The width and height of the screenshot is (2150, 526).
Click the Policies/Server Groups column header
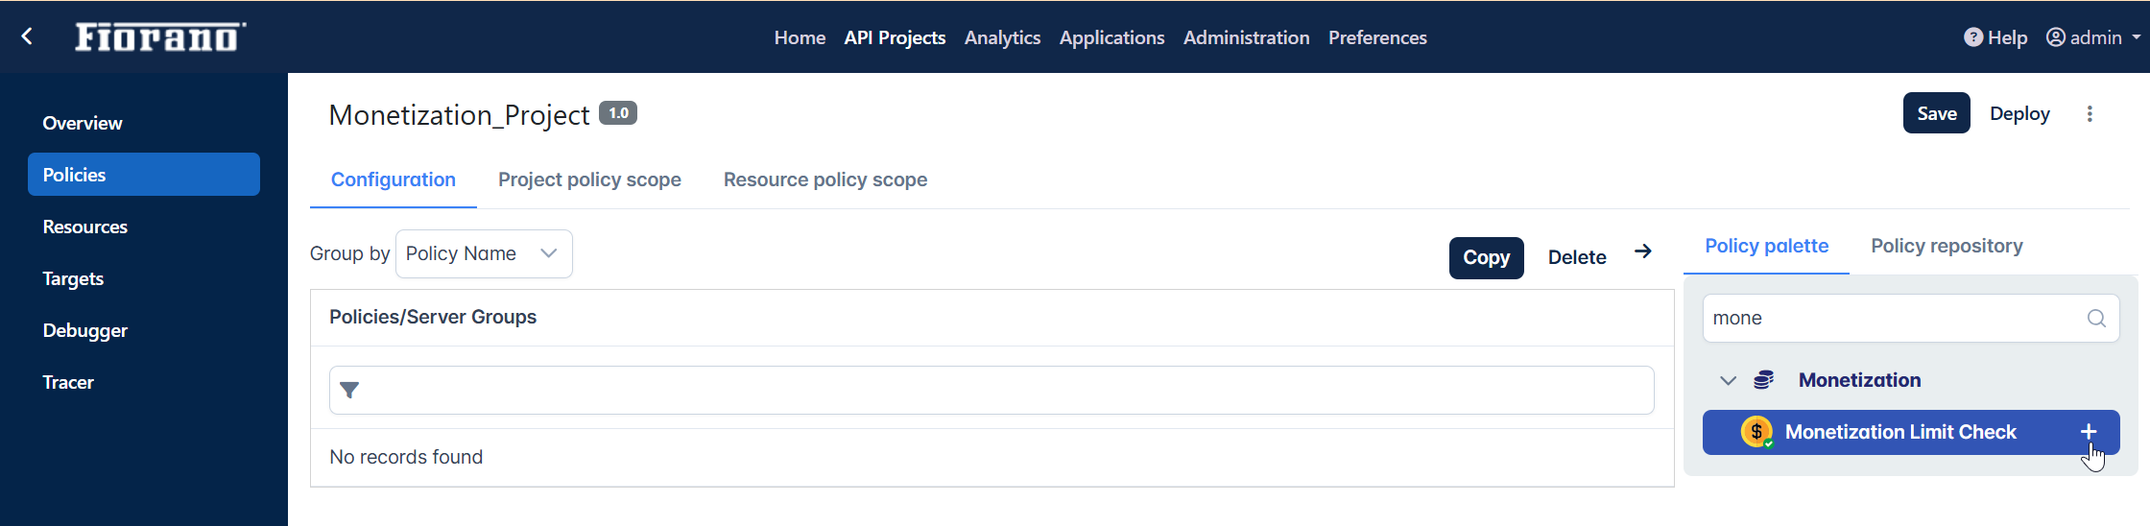[433, 317]
